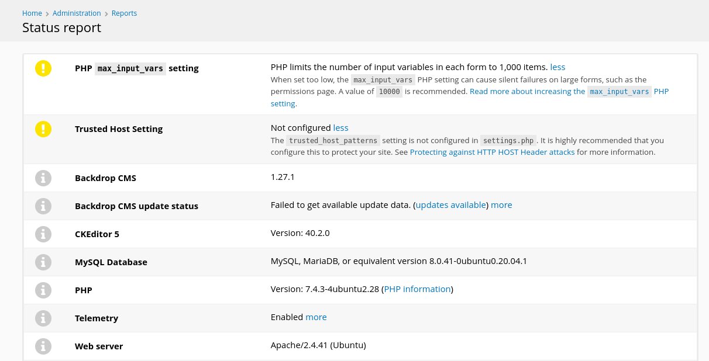Click the yellow warning icon for Trusted Host Setting
Screen dimensions: 709x361
[43, 129]
